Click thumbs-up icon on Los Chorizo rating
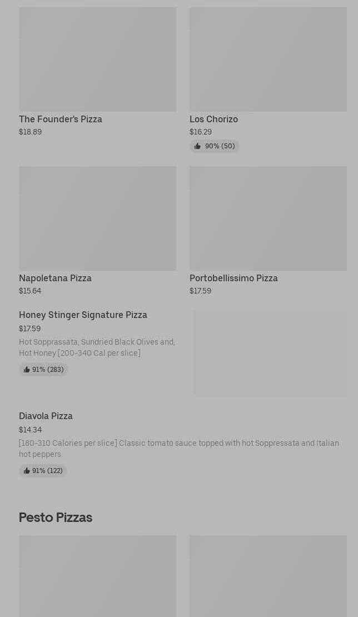This screenshot has width=358, height=617. pos(197,146)
